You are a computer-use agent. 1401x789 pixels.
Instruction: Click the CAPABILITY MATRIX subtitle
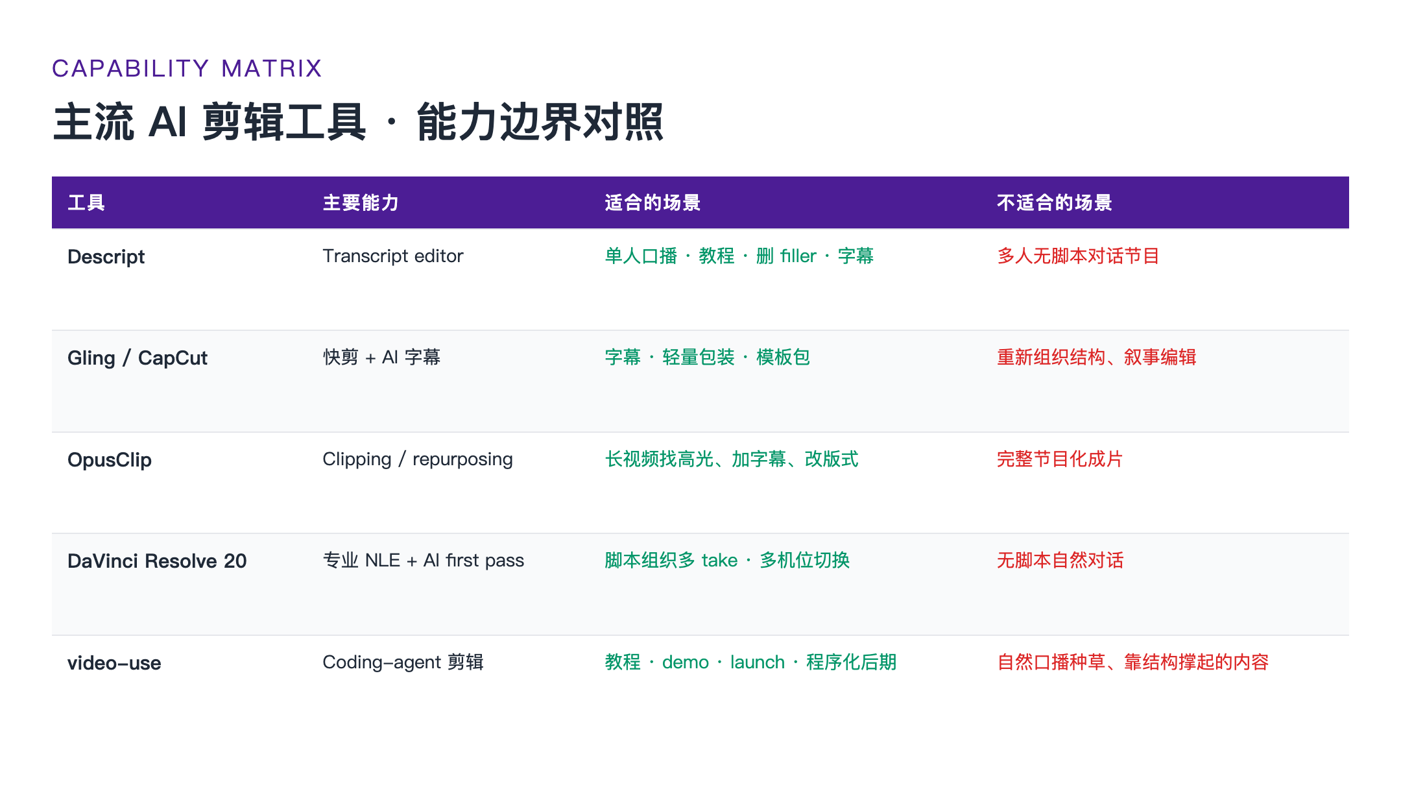(187, 68)
